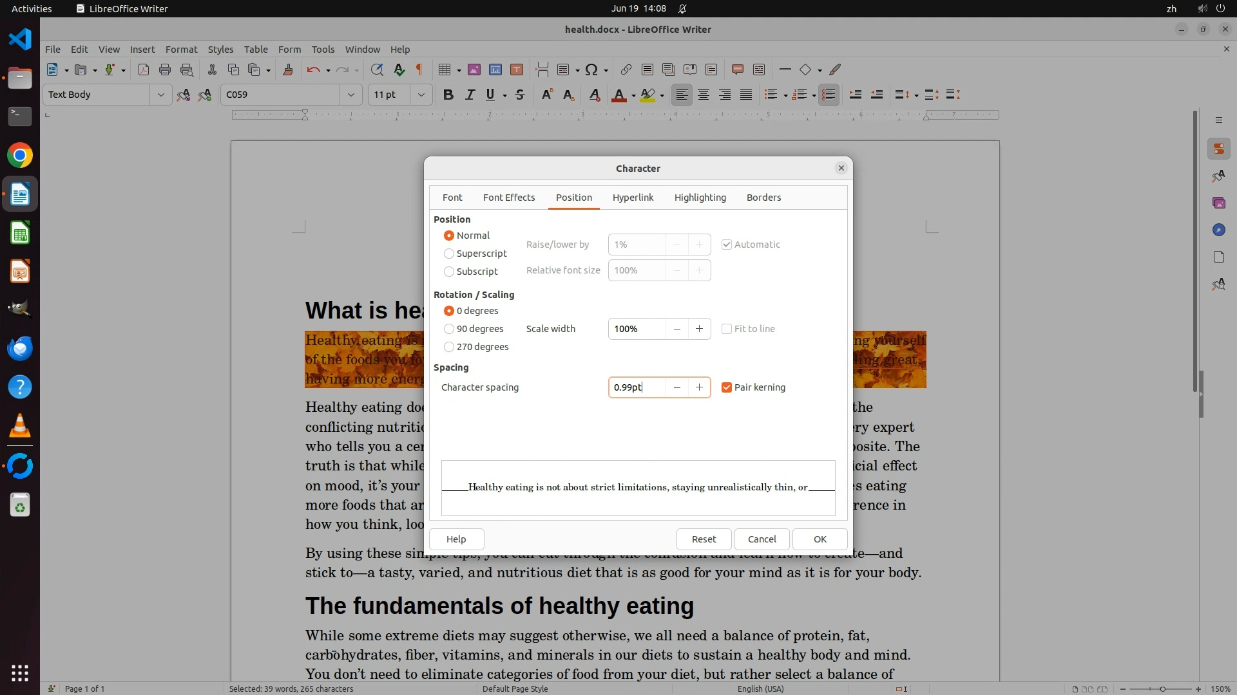Viewport: 1237px width, 695px height.
Task: Click the Italic formatting icon
Action: coord(470,95)
